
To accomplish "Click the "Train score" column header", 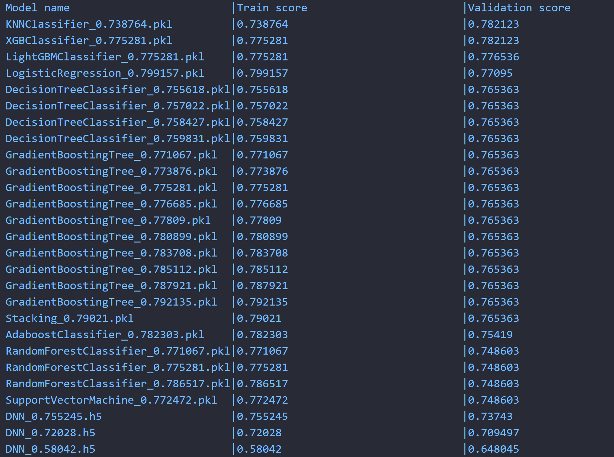I will tap(272, 8).
